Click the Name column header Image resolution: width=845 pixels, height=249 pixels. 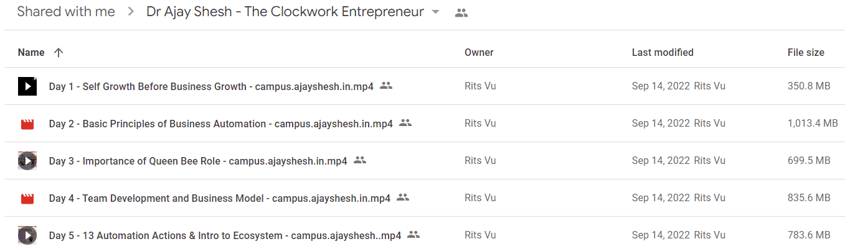[31, 53]
